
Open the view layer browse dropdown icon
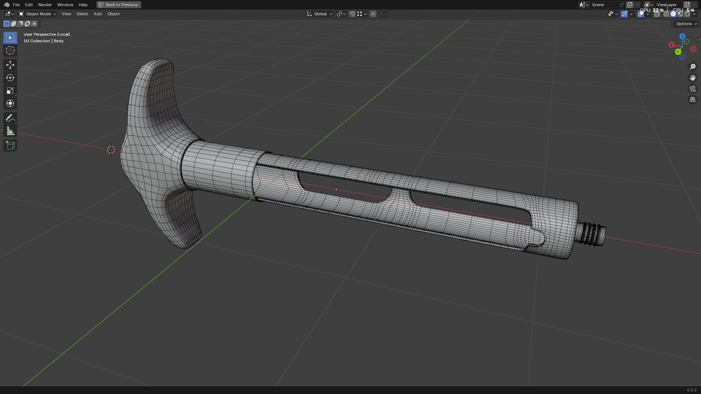(648, 5)
